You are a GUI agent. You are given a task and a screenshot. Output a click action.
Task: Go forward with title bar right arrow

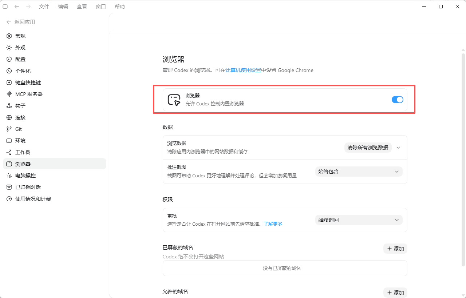(x=28, y=7)
